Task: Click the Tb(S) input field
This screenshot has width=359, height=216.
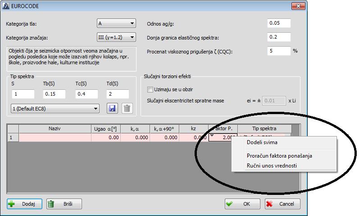Action: point(54,94)
